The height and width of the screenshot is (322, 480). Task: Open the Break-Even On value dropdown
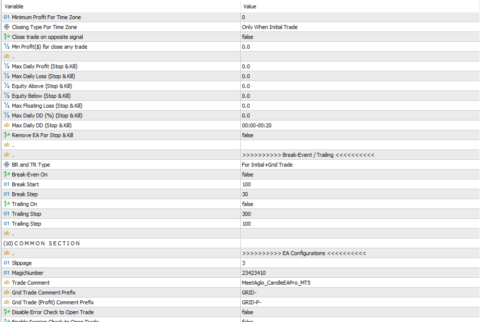point(248,175)
